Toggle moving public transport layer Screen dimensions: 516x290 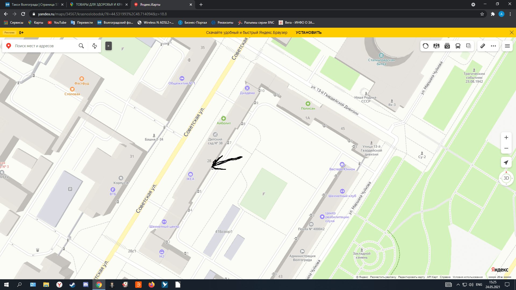[x=458, y=46]
